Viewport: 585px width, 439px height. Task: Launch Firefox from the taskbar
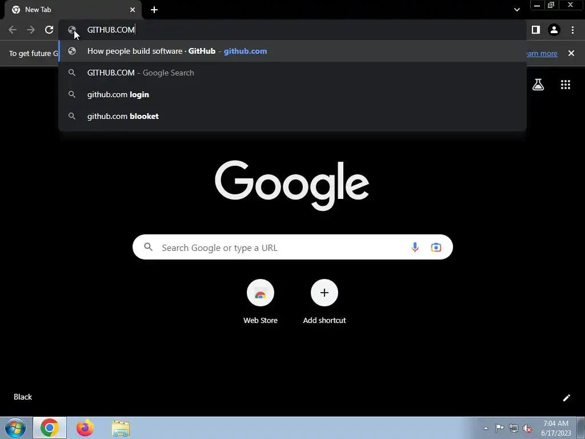pyautogui.click(x=85, y=428)
